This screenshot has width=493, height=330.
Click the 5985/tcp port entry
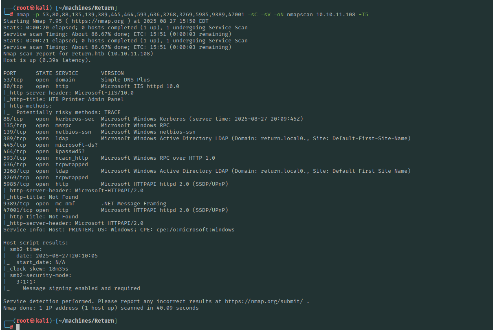point(16,184)
